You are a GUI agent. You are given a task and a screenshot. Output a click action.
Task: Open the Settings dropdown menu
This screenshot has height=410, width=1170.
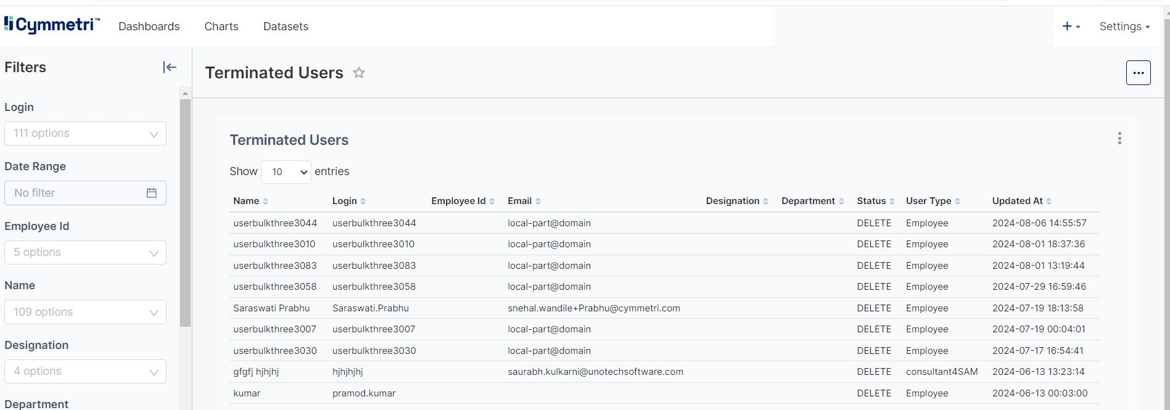click(x=1124, y=27)
